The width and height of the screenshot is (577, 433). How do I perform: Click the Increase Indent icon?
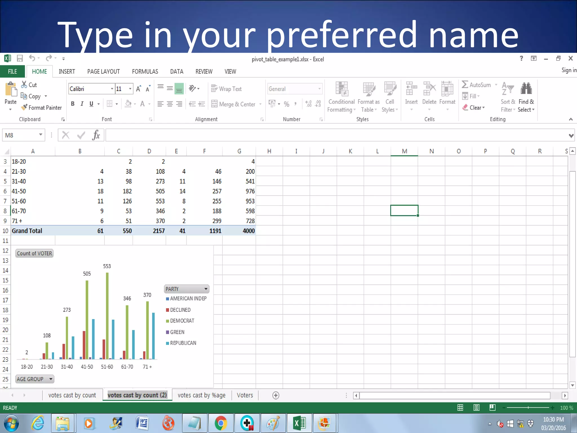coord(202,104)
